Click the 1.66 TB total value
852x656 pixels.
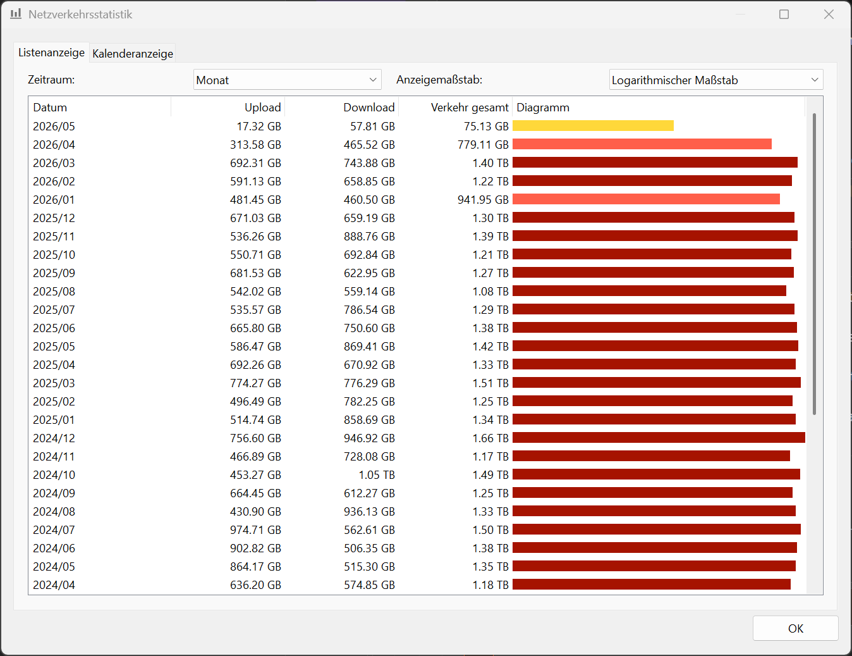[x=490, y=438]
